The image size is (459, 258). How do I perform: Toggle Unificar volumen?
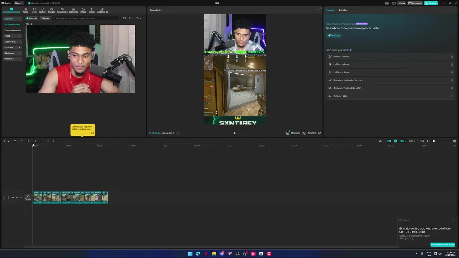click(452, 72)
